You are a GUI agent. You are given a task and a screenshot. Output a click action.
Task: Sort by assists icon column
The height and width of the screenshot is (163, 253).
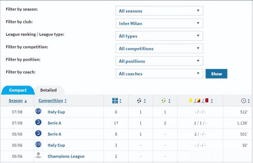[x=164, y=101]
